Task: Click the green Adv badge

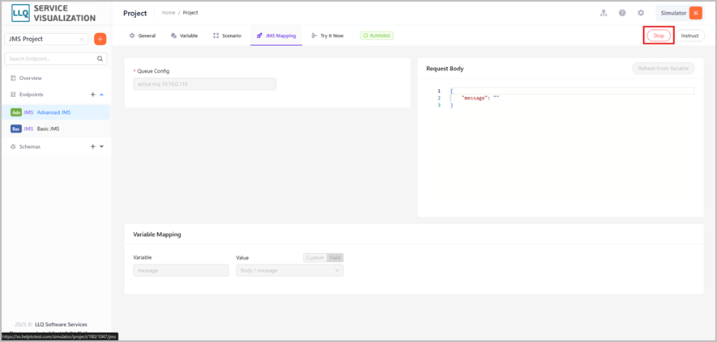Action: click(x=16, y=112)
